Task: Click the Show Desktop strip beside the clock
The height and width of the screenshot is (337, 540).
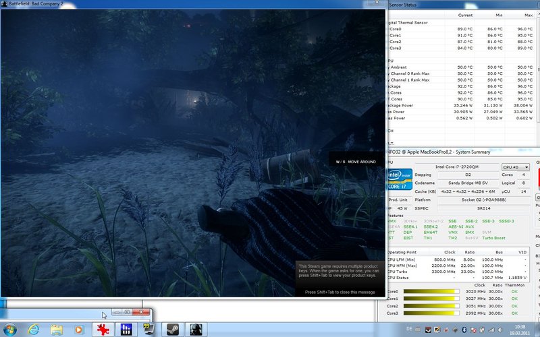Action: 537,330
